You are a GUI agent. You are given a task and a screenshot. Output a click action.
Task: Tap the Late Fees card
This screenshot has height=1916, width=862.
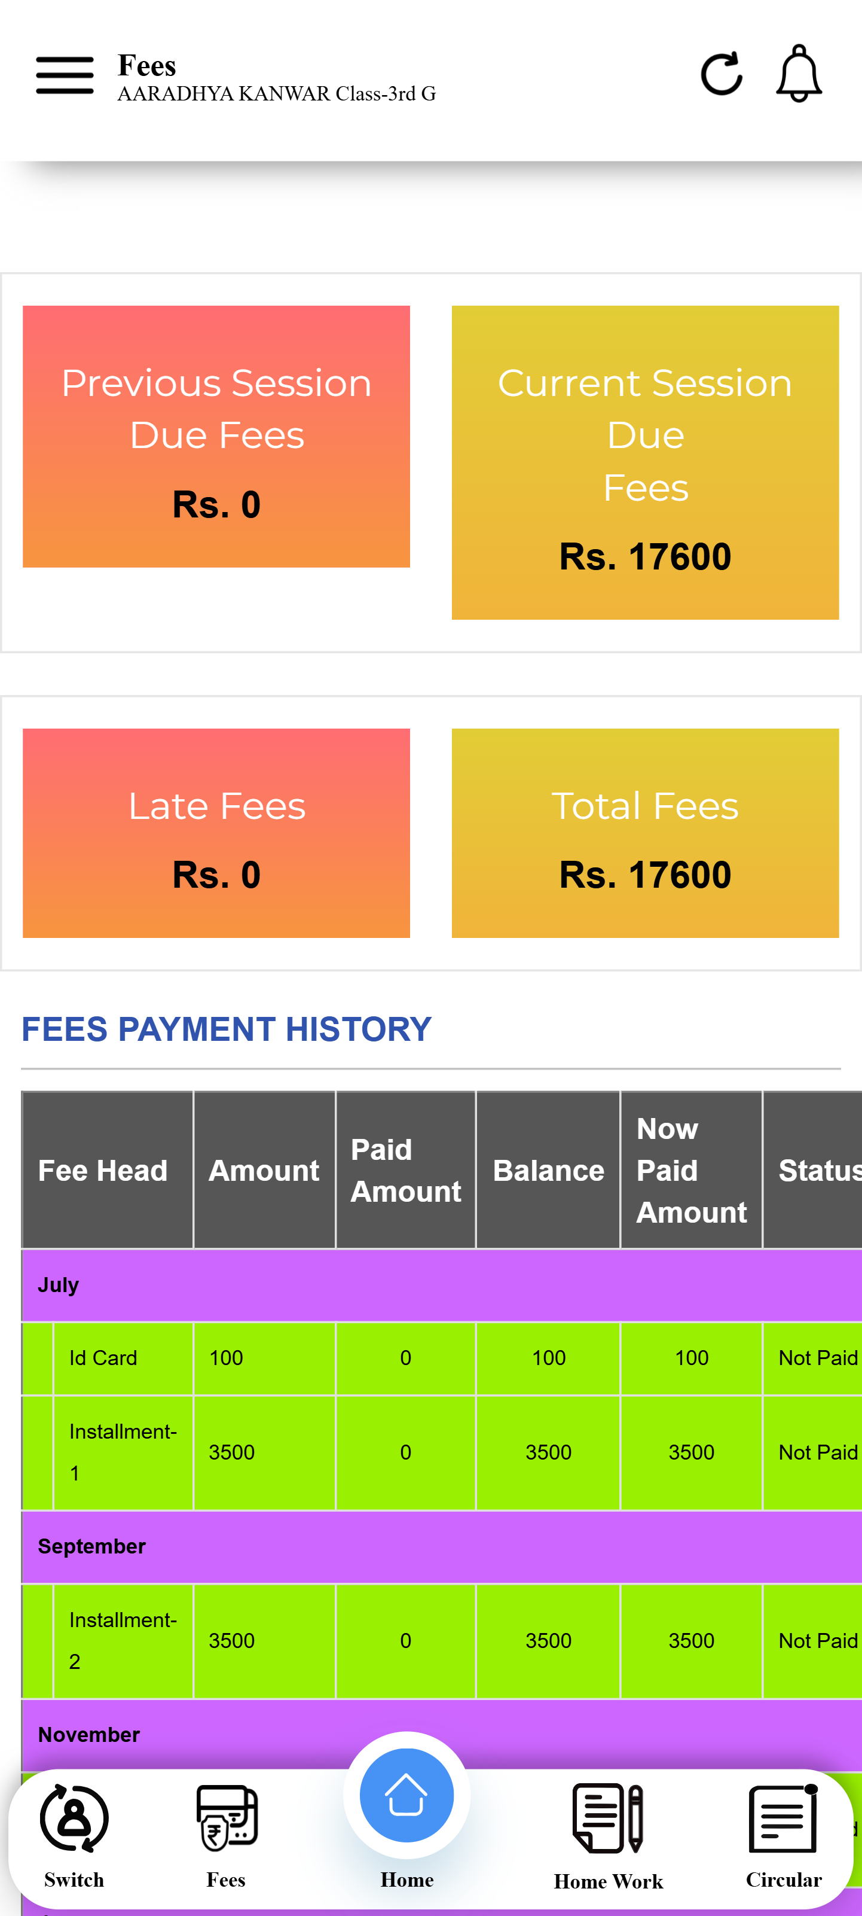click(216, 833)
